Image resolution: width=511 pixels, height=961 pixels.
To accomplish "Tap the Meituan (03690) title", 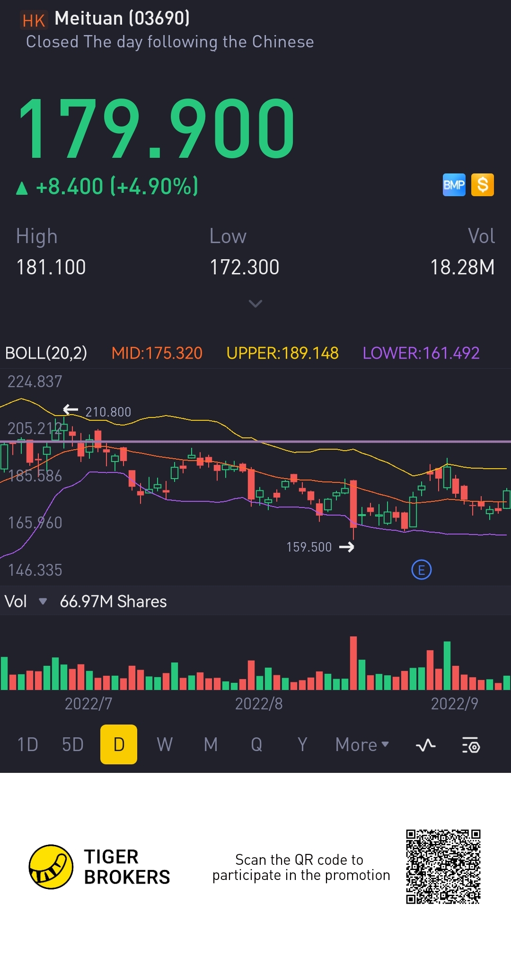I will [122, 18].
